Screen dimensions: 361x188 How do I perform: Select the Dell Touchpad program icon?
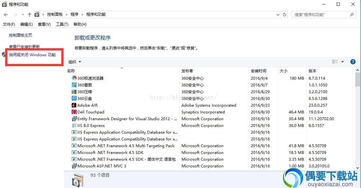coord(74,112)
